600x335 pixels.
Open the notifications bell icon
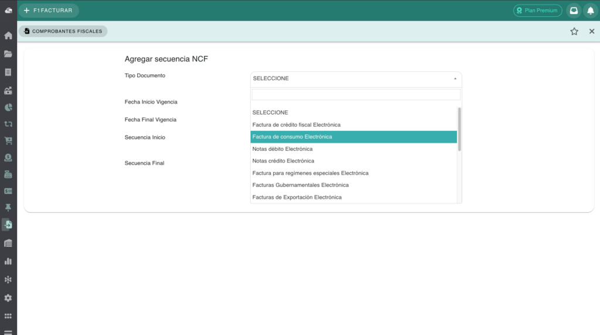coord(591,11)
